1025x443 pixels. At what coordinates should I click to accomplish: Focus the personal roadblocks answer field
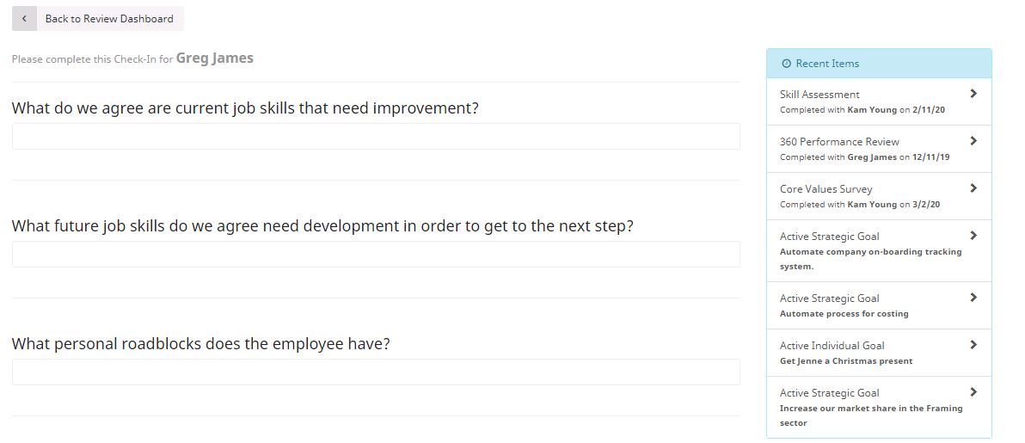coord(376,372)
